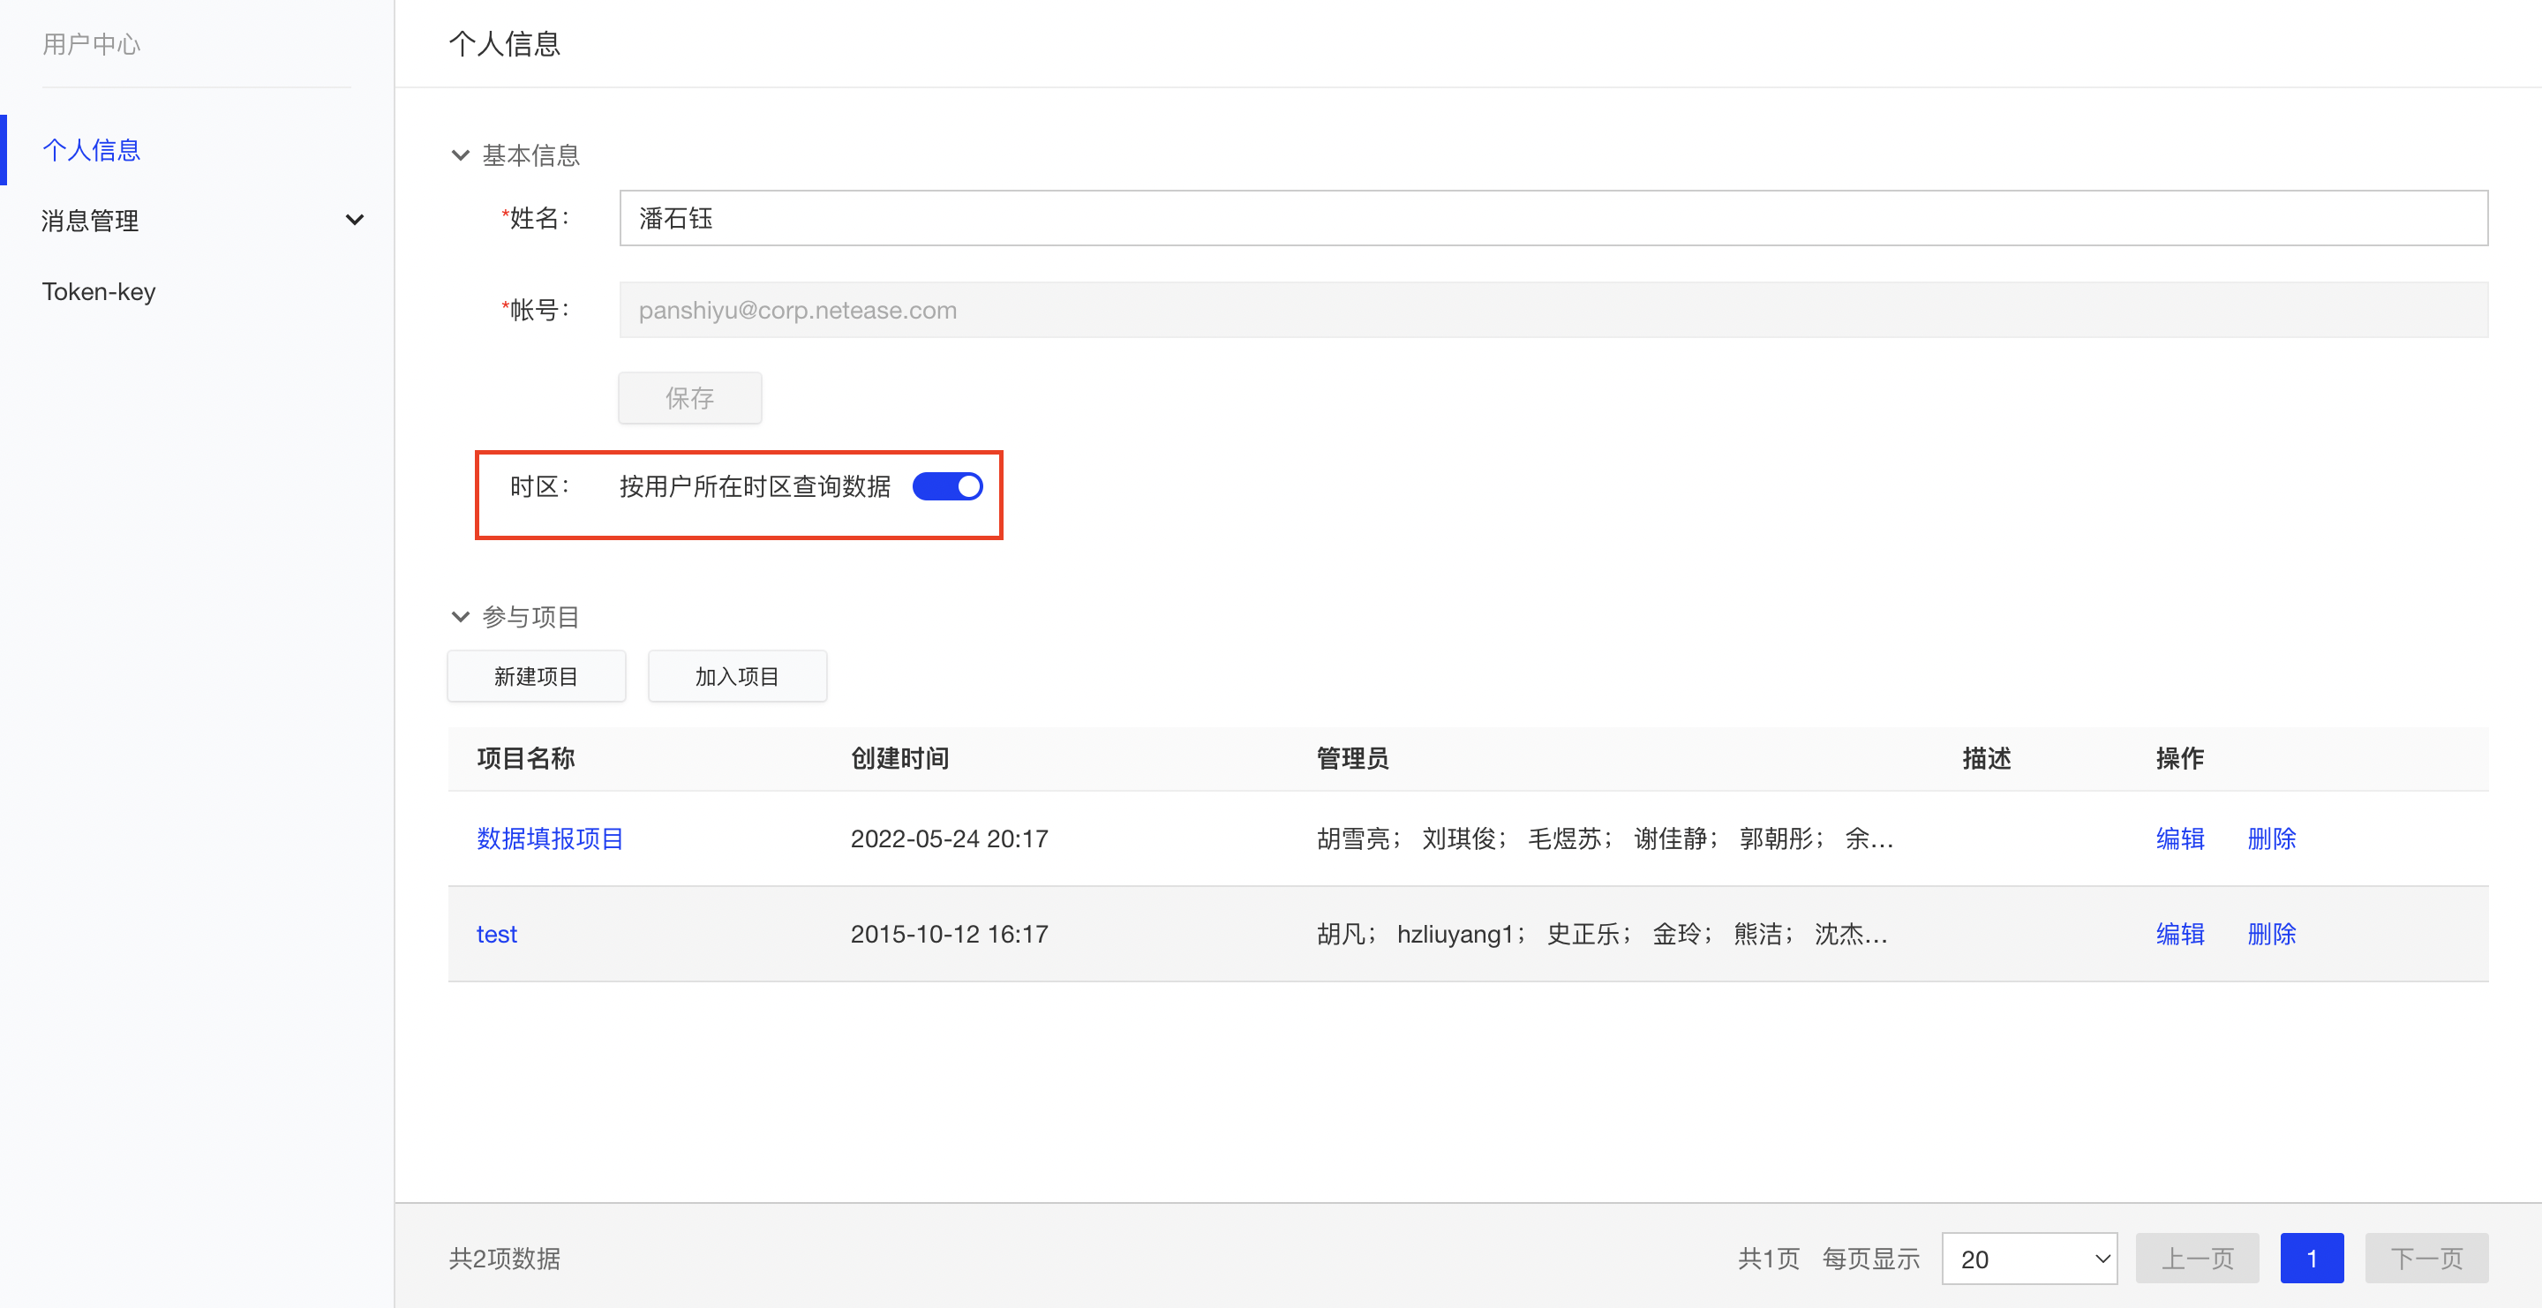Image resolution: width=2542 pixels, height=1308 pixels.
Task: Delete the 数据填报项目 project entry
Action: [x=2271, y=838]
